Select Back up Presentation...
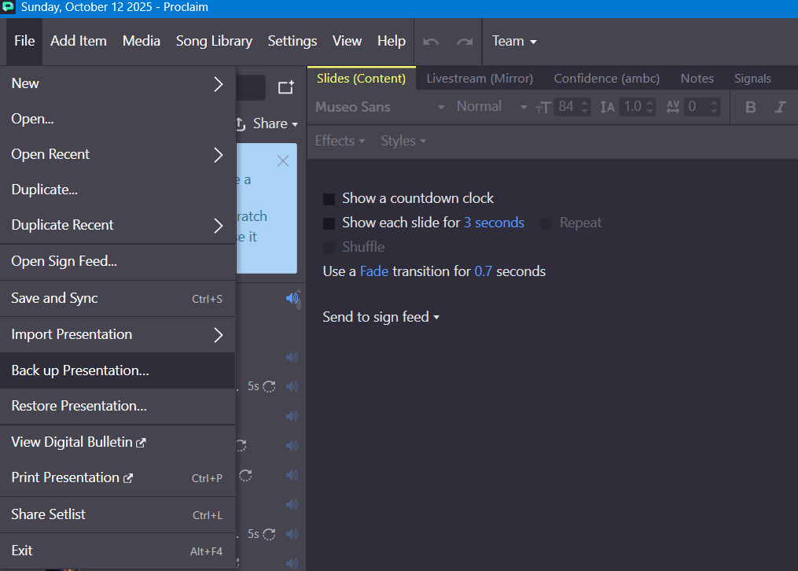This screenshot has height=571, width=798. coord(118,370)
